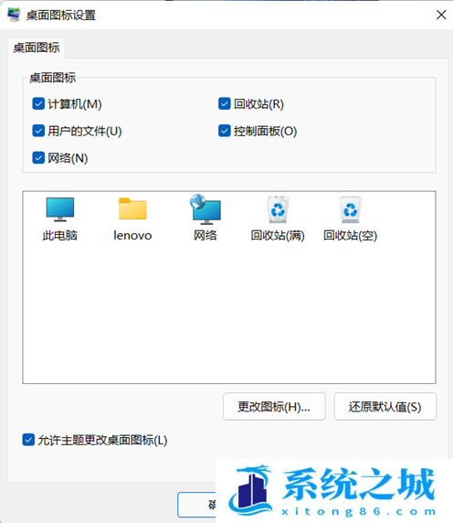Click the 还原默认值(S) button
The width and height of the screenshot is (453, 523).
click(385, 407)
